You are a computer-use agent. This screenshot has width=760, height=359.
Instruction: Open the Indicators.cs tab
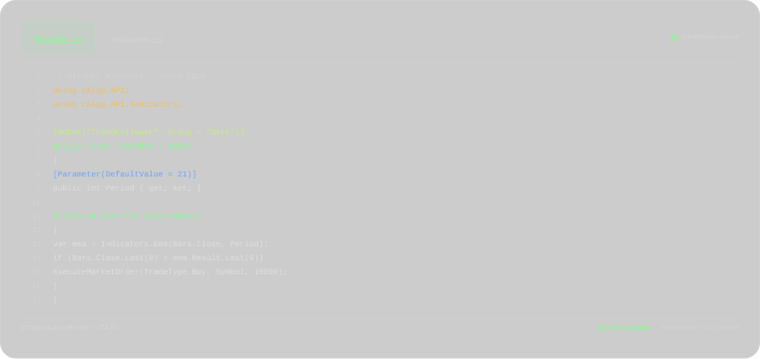137,40
